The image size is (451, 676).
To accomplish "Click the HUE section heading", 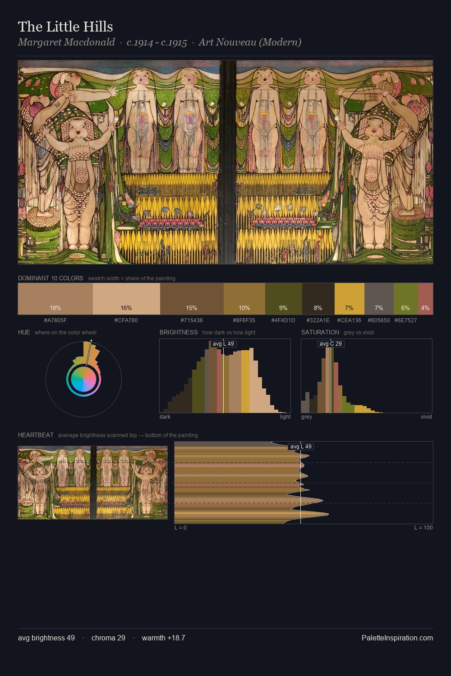I will tap(24, 332).
